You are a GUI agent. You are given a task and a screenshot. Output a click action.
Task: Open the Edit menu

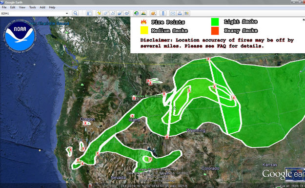tap(13, 7)
